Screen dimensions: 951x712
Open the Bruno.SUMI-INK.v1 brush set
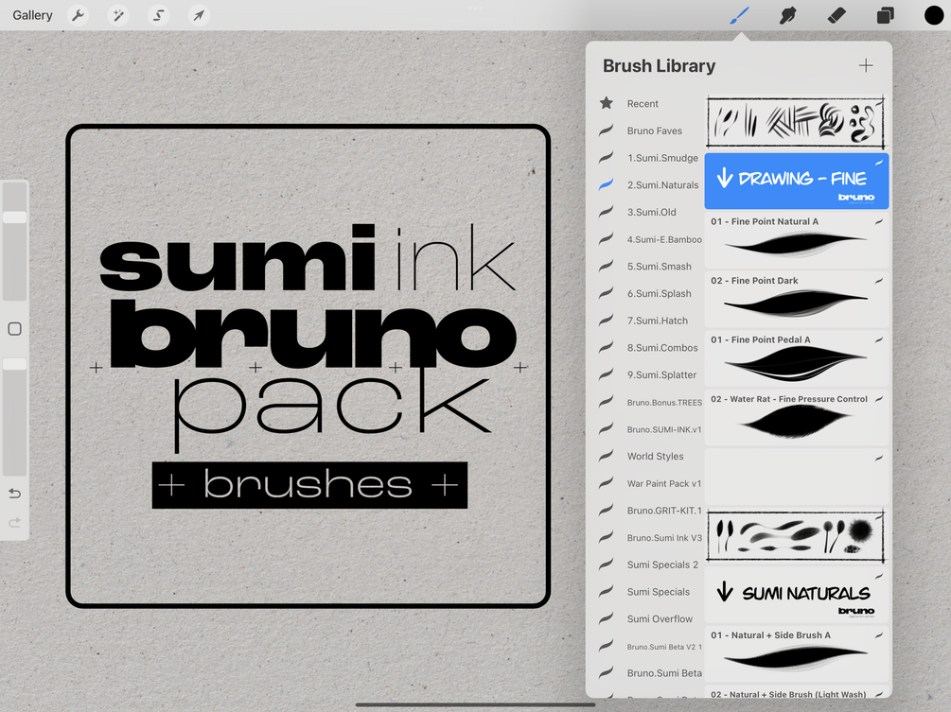[x=664, y=429]
